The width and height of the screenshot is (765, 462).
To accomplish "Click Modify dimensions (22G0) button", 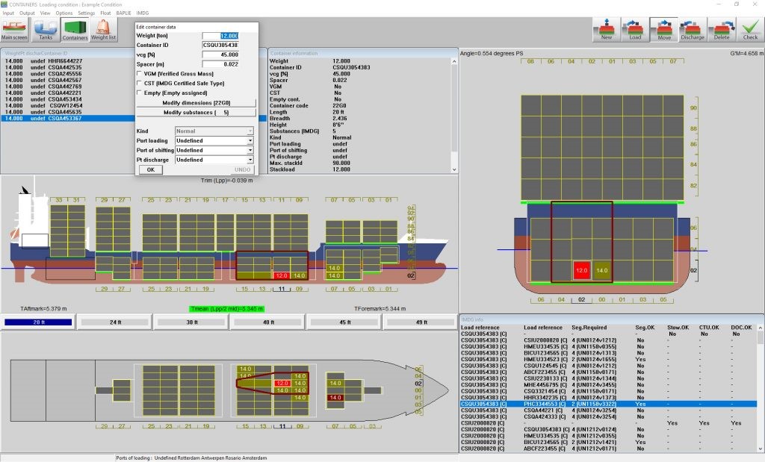I will tap(196, 103).
